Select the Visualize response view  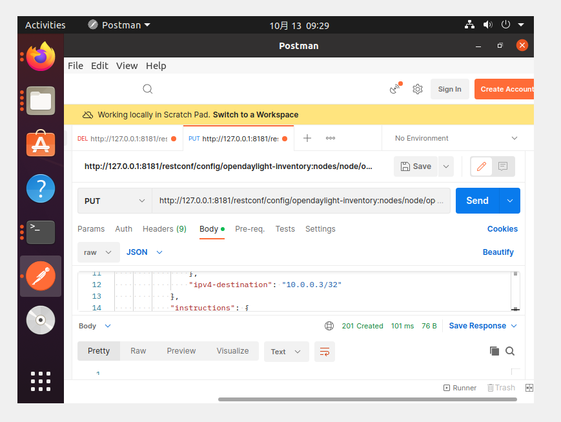[x=232, y=351]
